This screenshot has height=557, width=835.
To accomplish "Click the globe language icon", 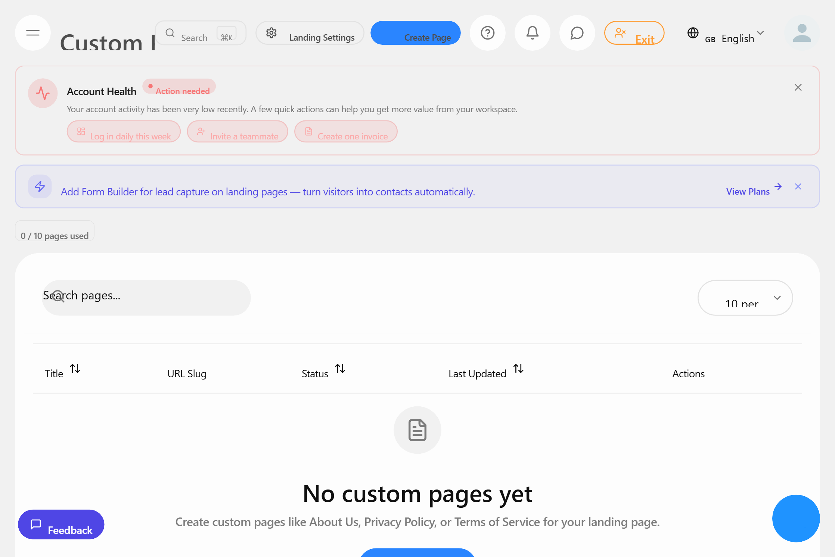I will pyautogui.click(x=693, y=33).
